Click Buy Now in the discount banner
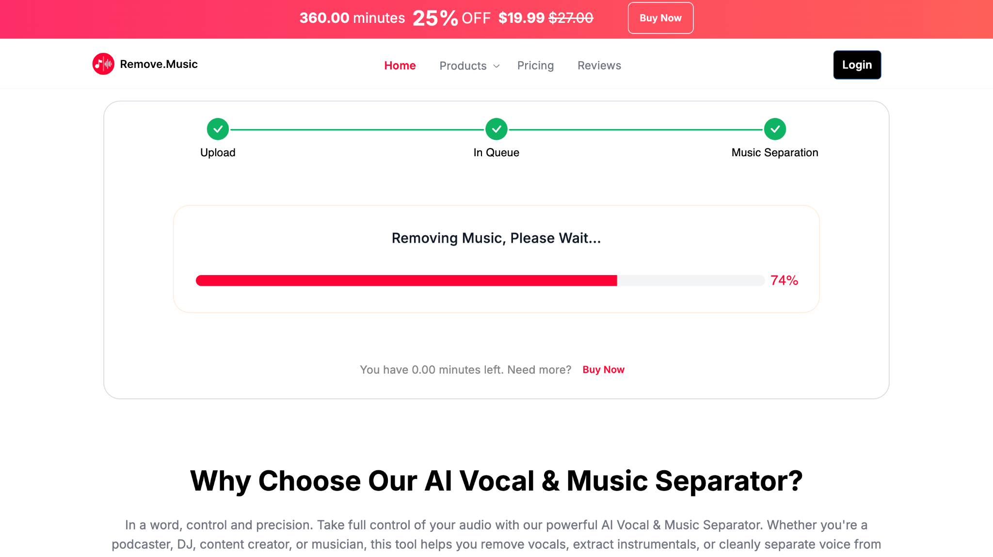 tap(660, 18)
